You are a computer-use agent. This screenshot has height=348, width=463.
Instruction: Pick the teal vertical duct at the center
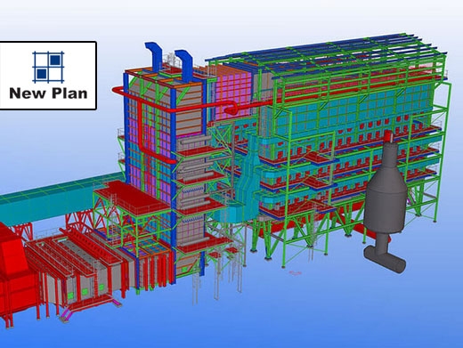coord(249,175)
